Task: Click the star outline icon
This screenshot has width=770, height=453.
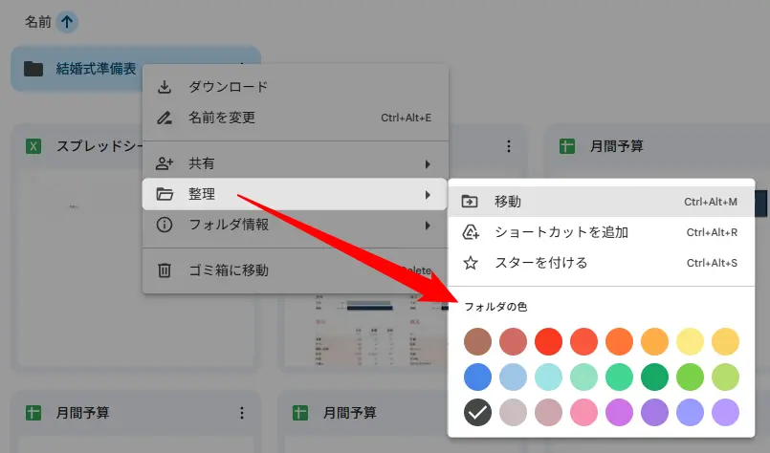Action: click(470, 263)
